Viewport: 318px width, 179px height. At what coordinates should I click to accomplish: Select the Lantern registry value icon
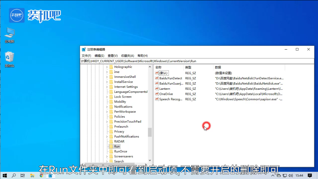[x=156, y=89]
